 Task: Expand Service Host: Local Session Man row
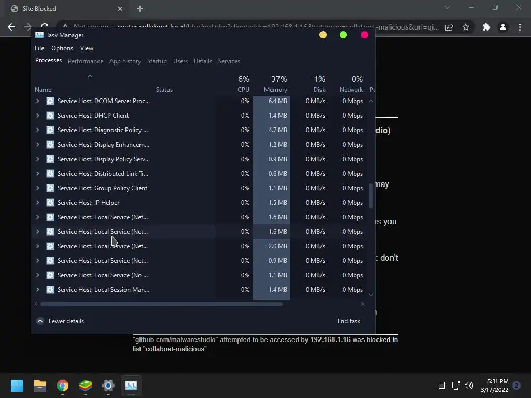37,289
